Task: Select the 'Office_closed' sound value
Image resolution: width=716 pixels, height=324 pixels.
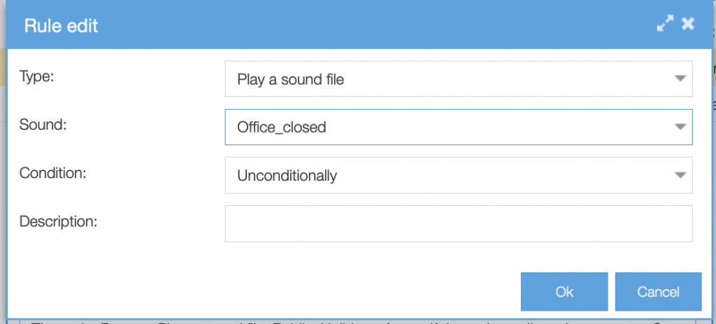Action: [282, 128]
